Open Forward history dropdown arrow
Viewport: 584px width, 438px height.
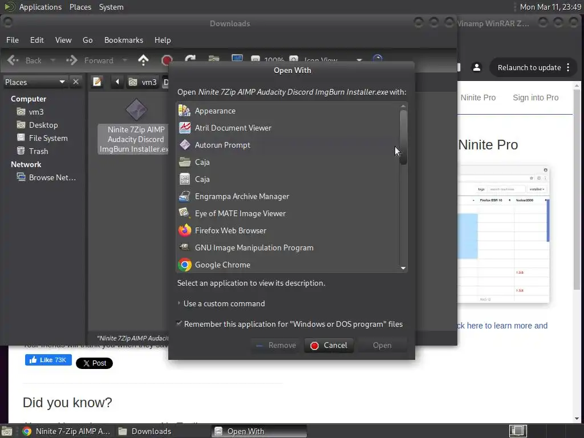tap(124, 60)
